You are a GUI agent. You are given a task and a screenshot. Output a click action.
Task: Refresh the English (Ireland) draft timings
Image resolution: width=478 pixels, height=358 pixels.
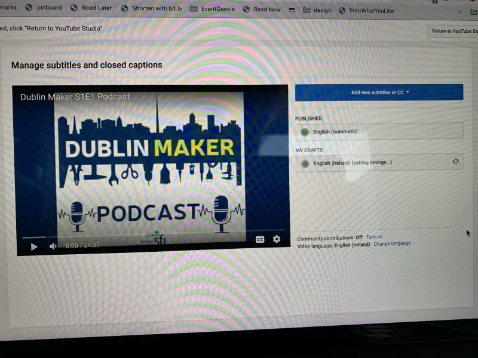455,161
